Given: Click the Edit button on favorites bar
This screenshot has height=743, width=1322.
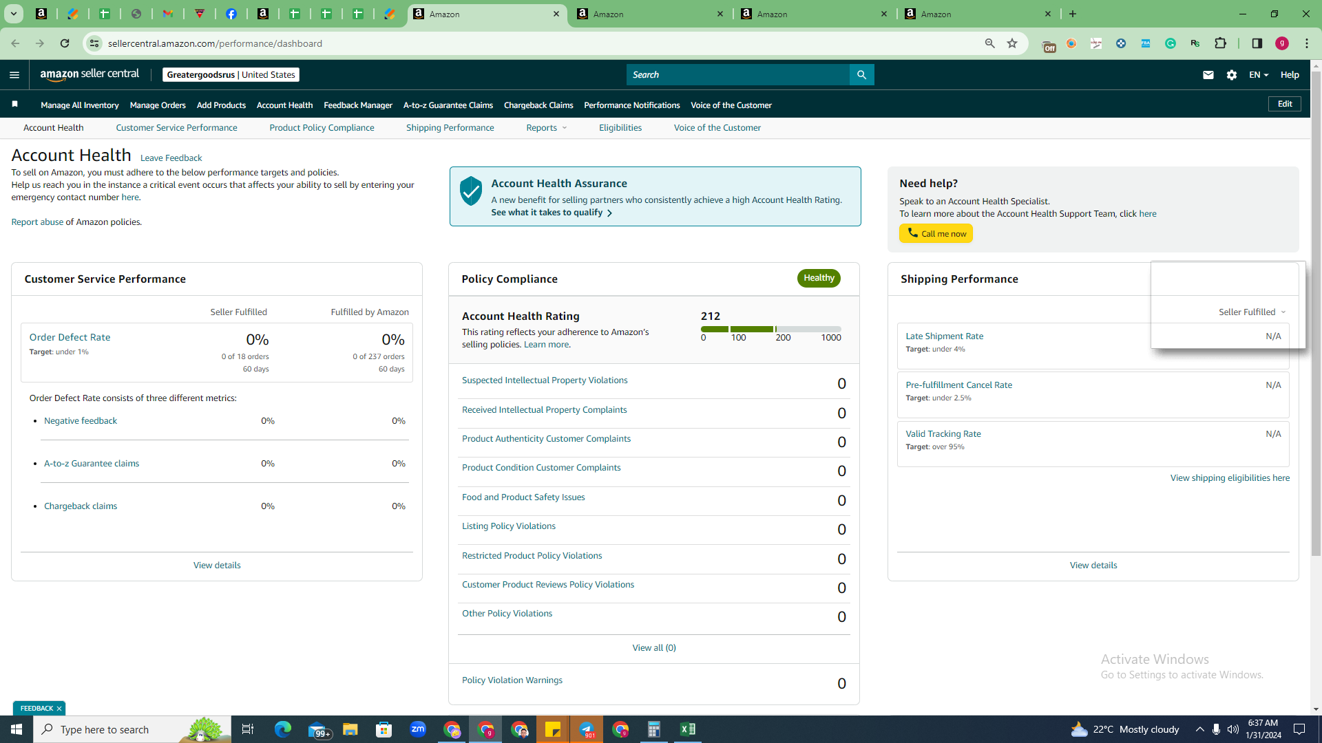Looking at the screenshot, I should pyautogui.click(x=1285, y=104).
